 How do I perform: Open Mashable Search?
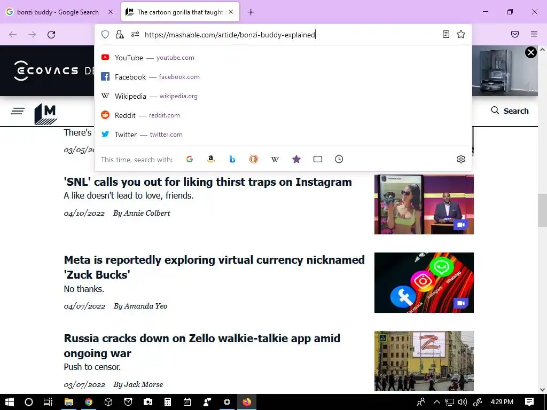pyautogui.click(x=510, y=111)
